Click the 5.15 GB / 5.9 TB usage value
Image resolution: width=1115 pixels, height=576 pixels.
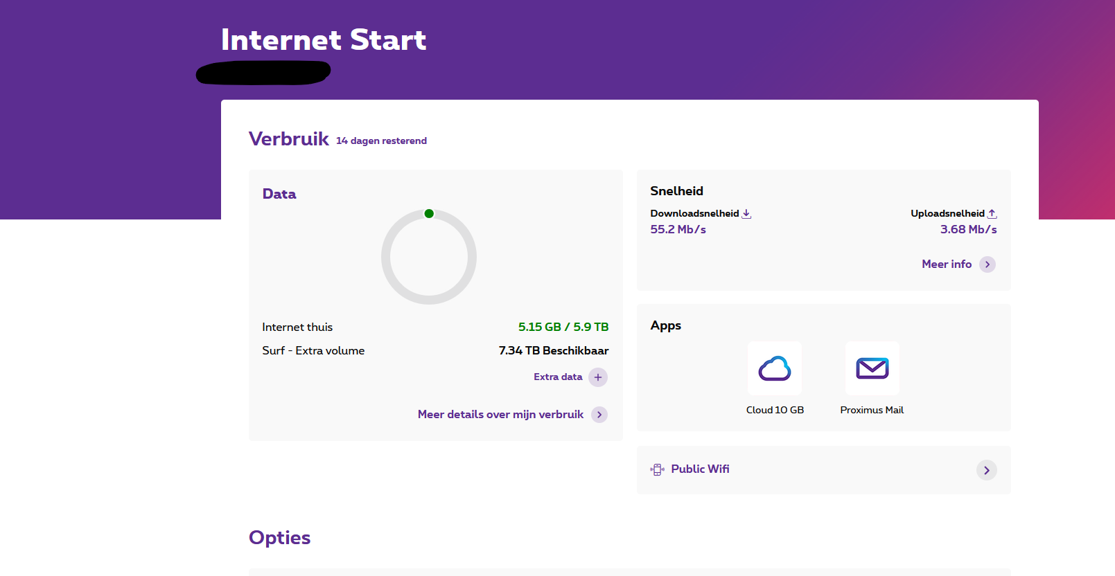563,327
